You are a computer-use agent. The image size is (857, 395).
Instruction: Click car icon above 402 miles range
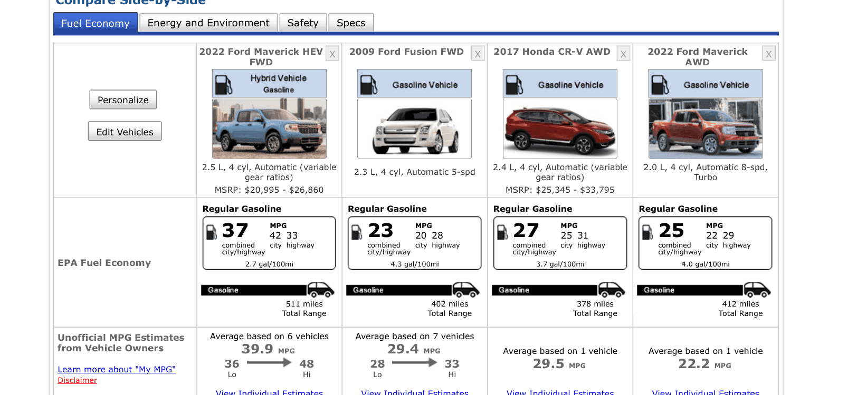tap(466, 290)
